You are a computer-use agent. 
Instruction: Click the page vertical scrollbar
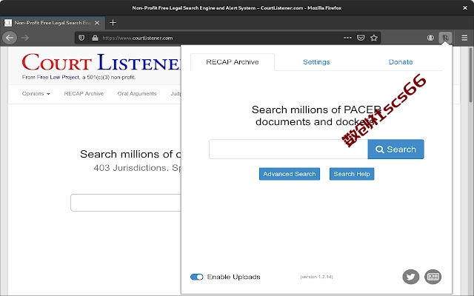[470, 75]
